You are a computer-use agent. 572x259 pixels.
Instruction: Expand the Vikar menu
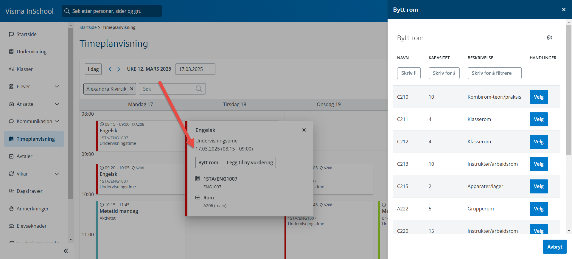pos(57,174)
